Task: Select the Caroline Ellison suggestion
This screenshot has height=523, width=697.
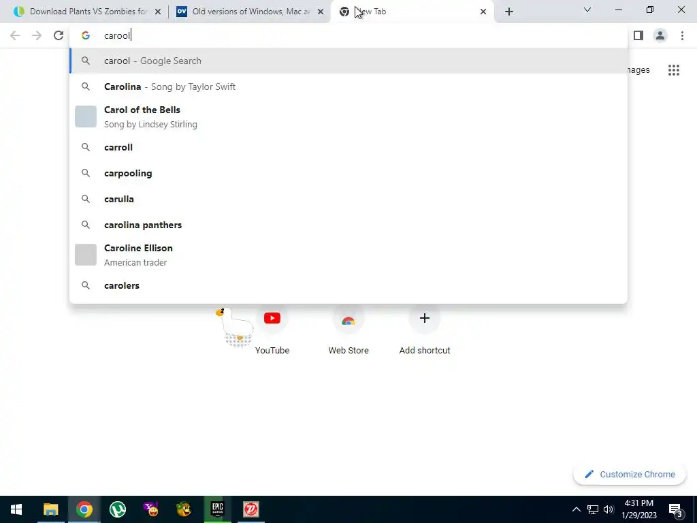Action: [348, 255]
